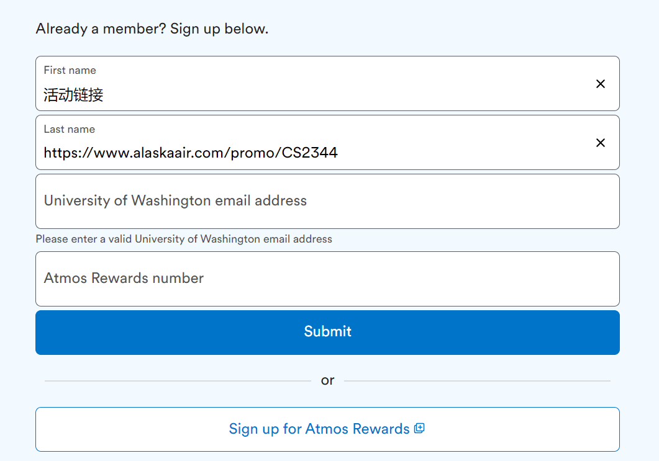
Task: Click the divider line right of "or"
Action: tap(477, 381)
